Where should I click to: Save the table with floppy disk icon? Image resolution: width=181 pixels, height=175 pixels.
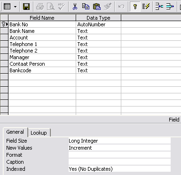click(x=26, y=7)
